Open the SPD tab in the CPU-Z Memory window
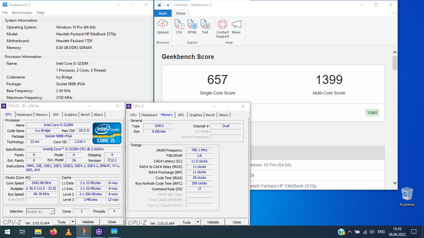424x238 pixels. 181,115
